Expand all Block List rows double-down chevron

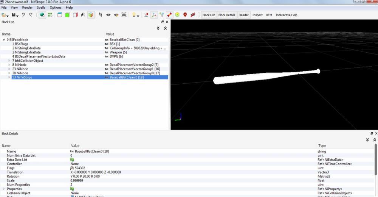158,28
